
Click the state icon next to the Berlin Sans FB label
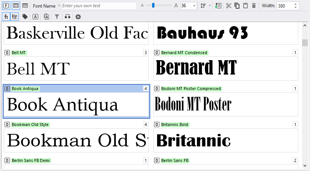(x=157, y=160)
